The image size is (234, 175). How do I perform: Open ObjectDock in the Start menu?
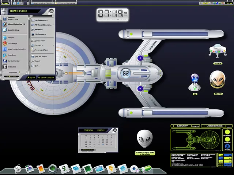coord(12,55)
